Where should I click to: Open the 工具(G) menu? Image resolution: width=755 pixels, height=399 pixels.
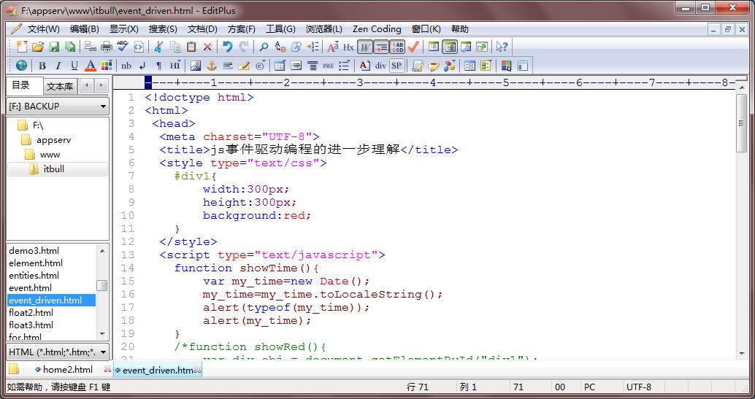pos(280,29)
